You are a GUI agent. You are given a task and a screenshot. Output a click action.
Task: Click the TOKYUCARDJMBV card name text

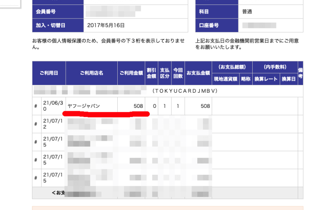[x=185, y=91]
